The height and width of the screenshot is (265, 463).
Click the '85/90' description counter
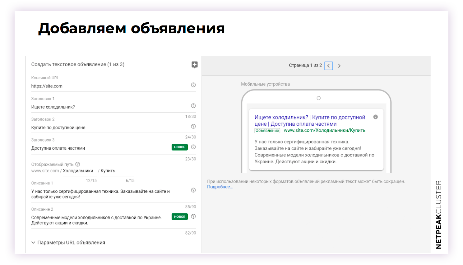(x=191, y=207)
